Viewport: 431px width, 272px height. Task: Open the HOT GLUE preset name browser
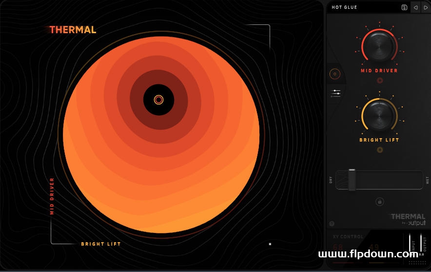tap(344, 7)
